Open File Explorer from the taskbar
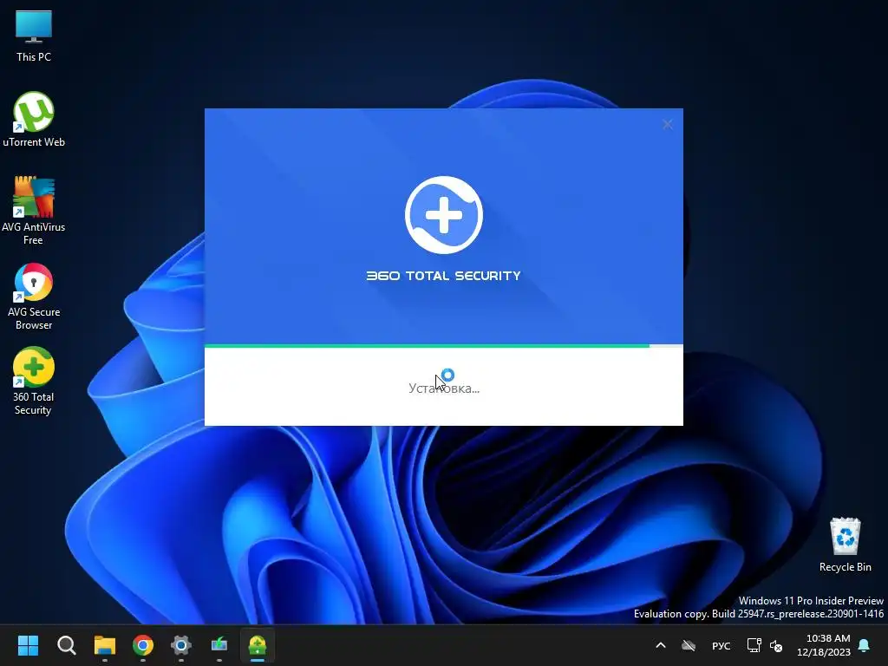This screenshot has height=666, width=888. 105,645
